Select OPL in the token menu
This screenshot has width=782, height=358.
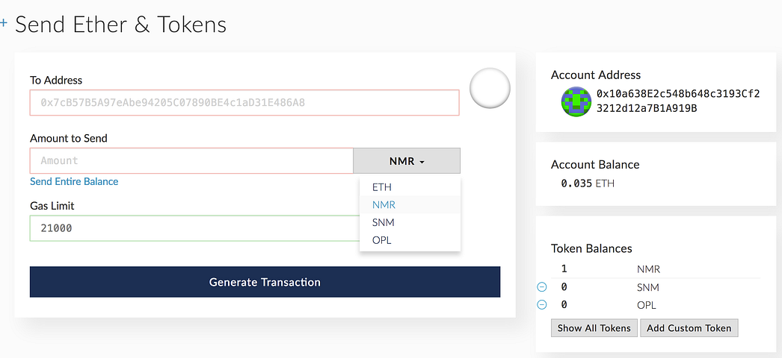click(x=382, y=240)
